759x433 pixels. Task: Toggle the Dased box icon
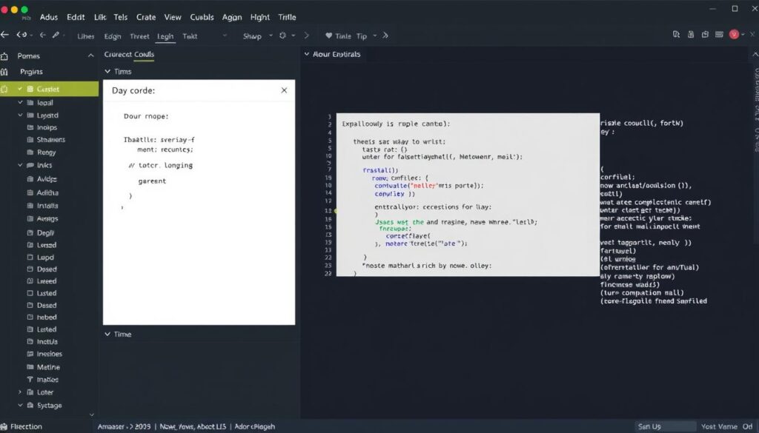(30, 306)
